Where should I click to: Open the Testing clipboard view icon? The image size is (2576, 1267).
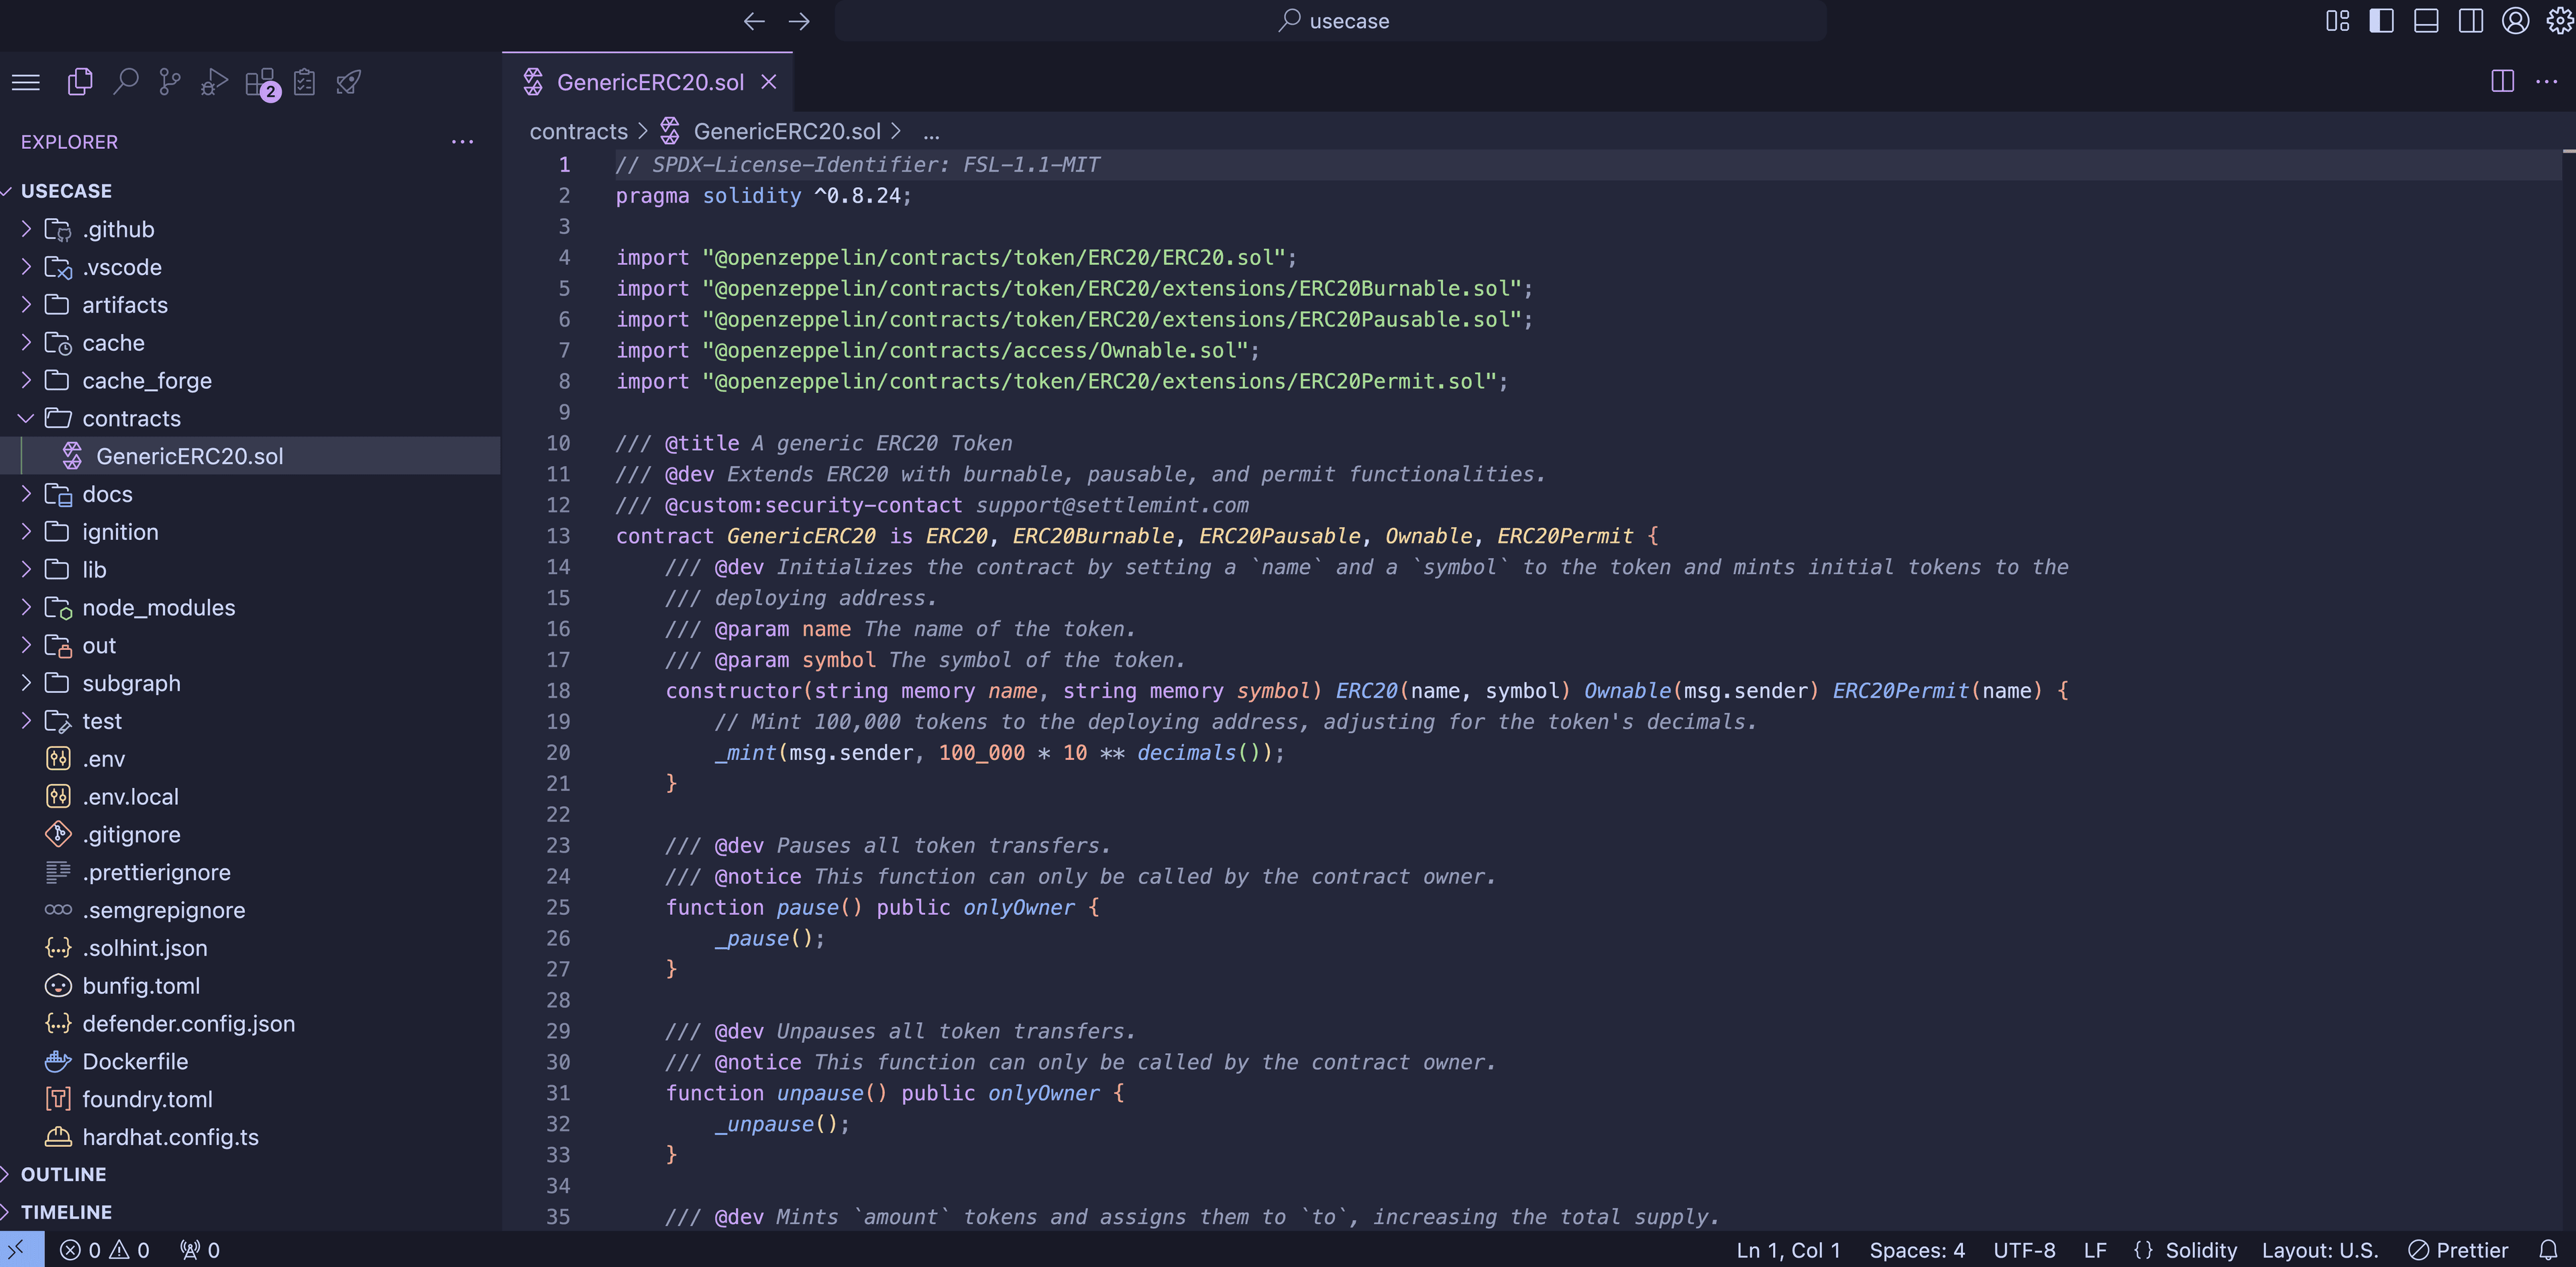click(x=305, y=82)
